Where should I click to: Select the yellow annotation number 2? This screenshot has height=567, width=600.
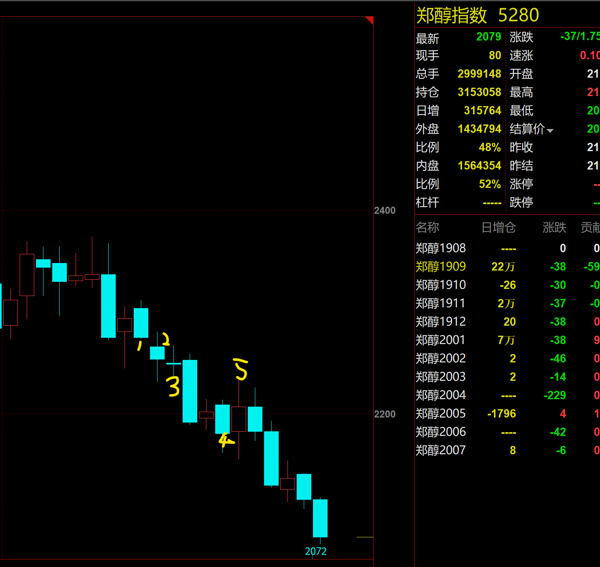click(x=166, y=339)
